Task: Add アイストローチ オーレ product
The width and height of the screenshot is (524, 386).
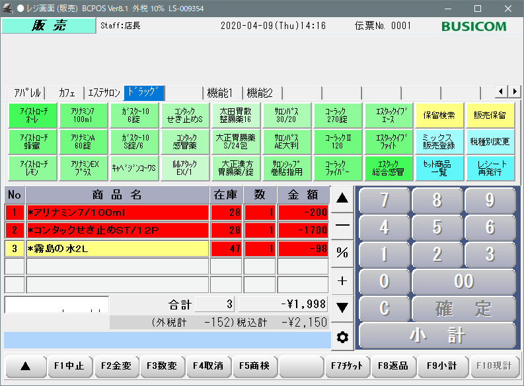Action: (x=33, y=115)
